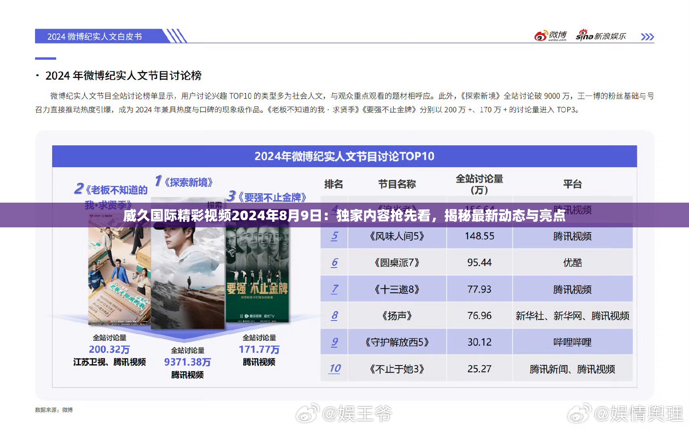
Task: Click the Sina 新浪娱乐 logo
Action: (x=602, y=35)
